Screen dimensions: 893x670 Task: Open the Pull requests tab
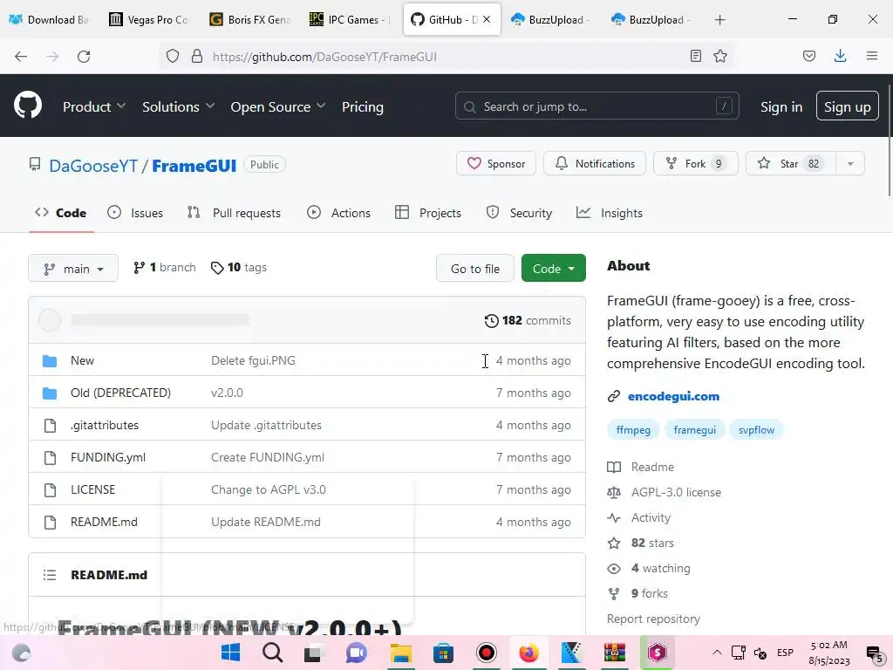click(x=234, y=213)
